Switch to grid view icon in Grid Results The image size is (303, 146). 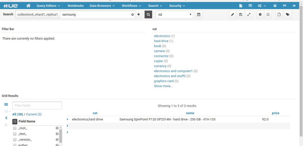pos(6,104)
